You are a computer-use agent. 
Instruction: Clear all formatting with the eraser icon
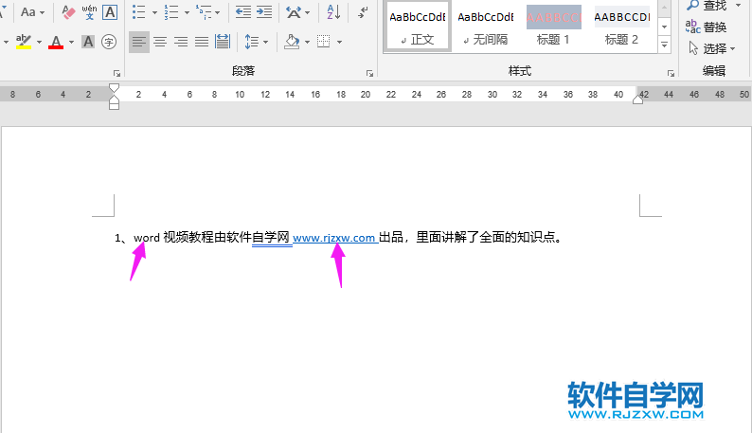point(68,12)
